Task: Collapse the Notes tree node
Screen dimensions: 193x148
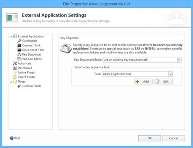Action: [x=11, y=82]
